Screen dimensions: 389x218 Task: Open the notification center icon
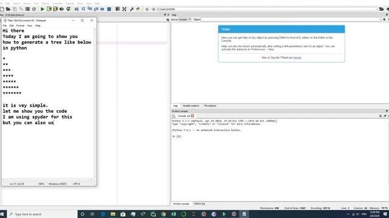(x=385, y=214)
